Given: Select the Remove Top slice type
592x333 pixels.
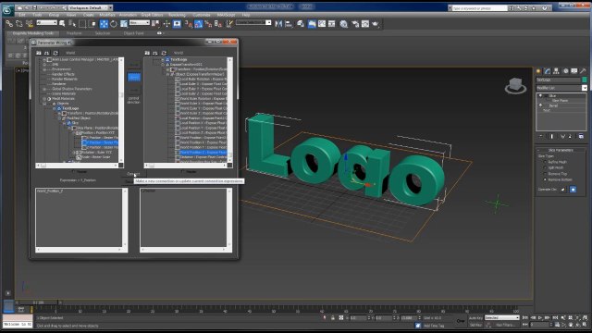Looking at the screenshot, I should click(545, 174).
